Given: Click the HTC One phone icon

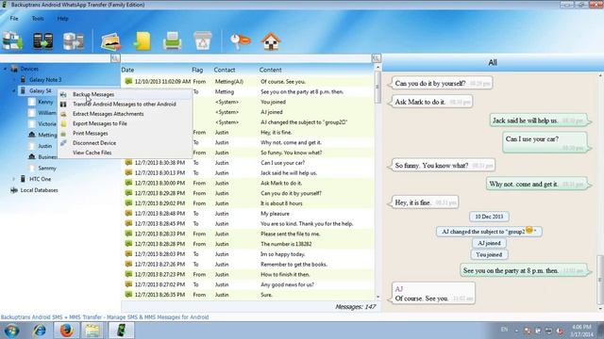Looking at the screenshot, I should 23,179.
